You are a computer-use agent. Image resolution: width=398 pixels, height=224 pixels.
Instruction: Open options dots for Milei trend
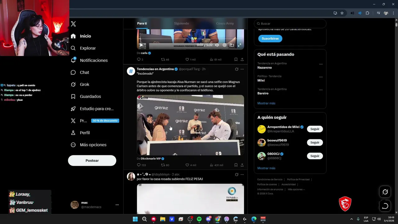pyautogui.click(x=321, y=77)
